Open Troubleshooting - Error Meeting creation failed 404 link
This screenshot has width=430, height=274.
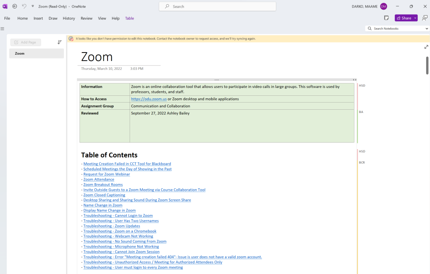point(173,257)
